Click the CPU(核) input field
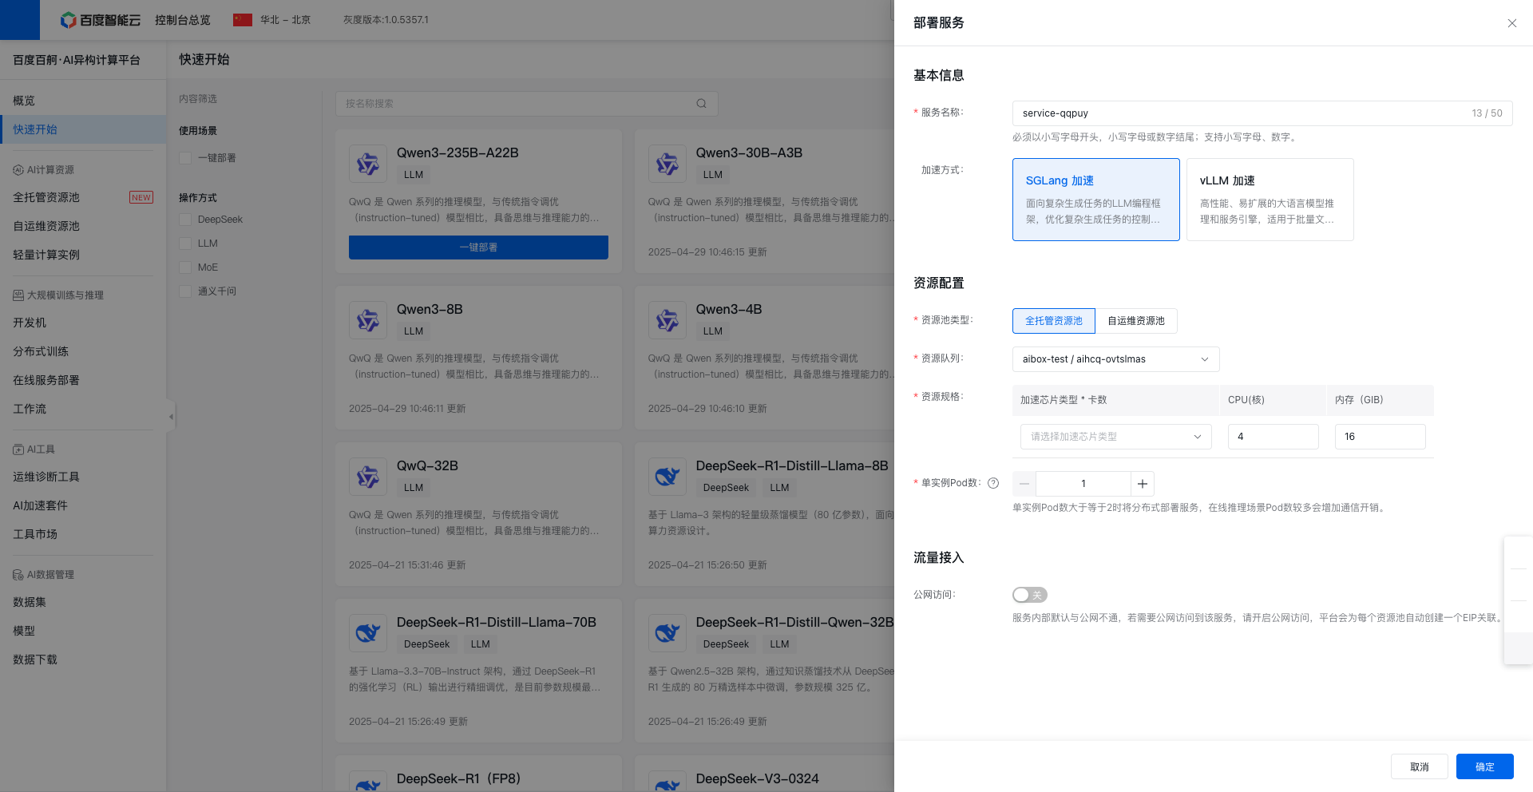 click(x=1273, y=437)
